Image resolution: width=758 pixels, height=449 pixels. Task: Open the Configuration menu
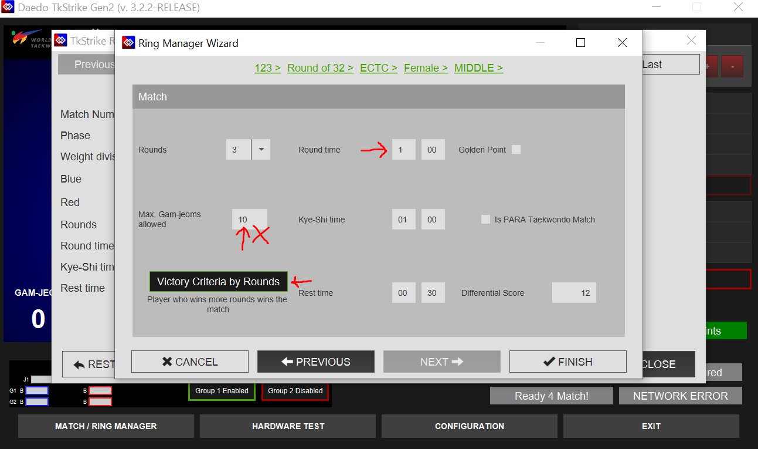click(x=469, y=426)
